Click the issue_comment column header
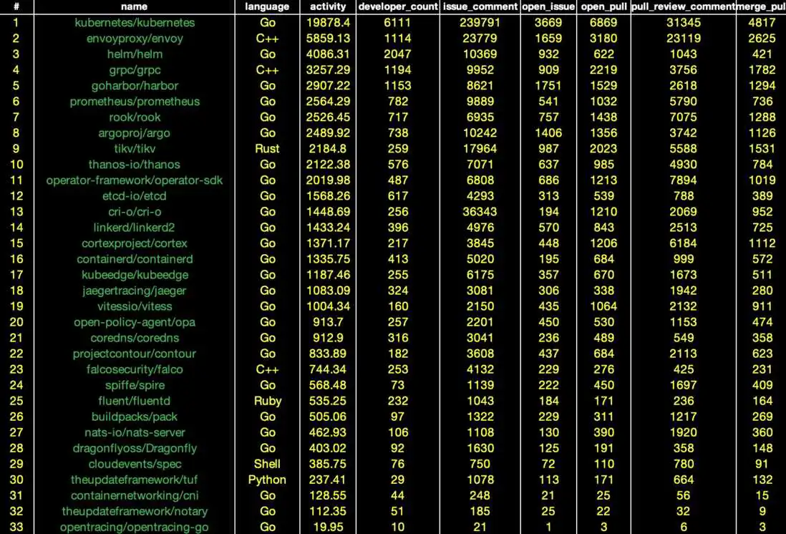 pos(480,6)
